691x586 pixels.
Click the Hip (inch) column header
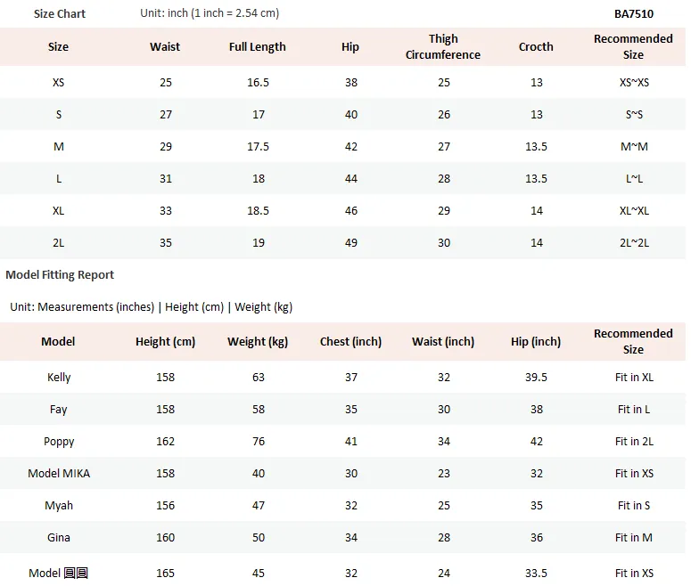(x=536, y=342)
